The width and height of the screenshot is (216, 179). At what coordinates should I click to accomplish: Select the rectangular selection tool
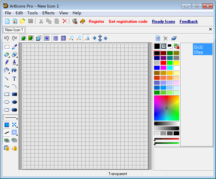pos(7,47)
